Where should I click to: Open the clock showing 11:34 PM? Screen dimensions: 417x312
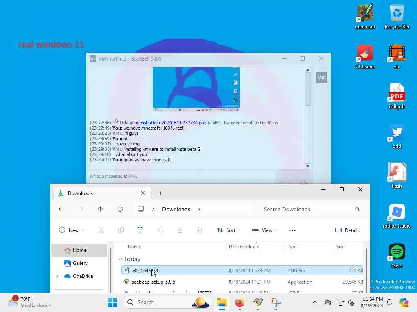pos(372,302)
